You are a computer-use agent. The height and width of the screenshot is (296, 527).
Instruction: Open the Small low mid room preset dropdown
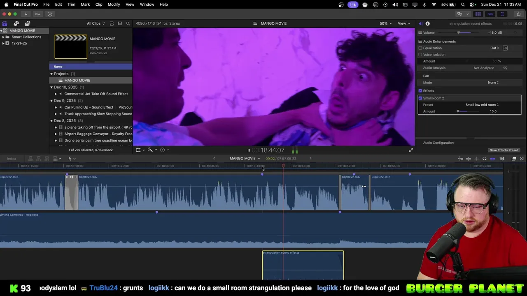point(482,105)
